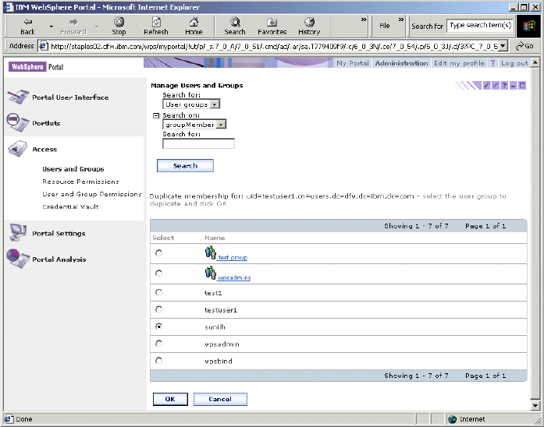
Task: Open the History toolbar icon
Action: [x=309, y=23]
